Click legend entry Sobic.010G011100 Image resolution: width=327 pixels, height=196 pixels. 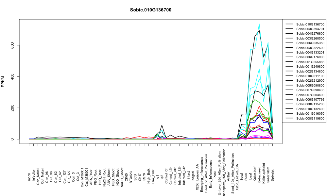[310, 76]
